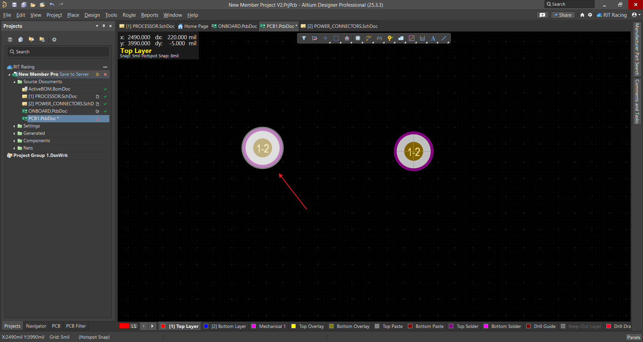Open RIT Racing workspace options ellipsis

(x=105, y=67)
